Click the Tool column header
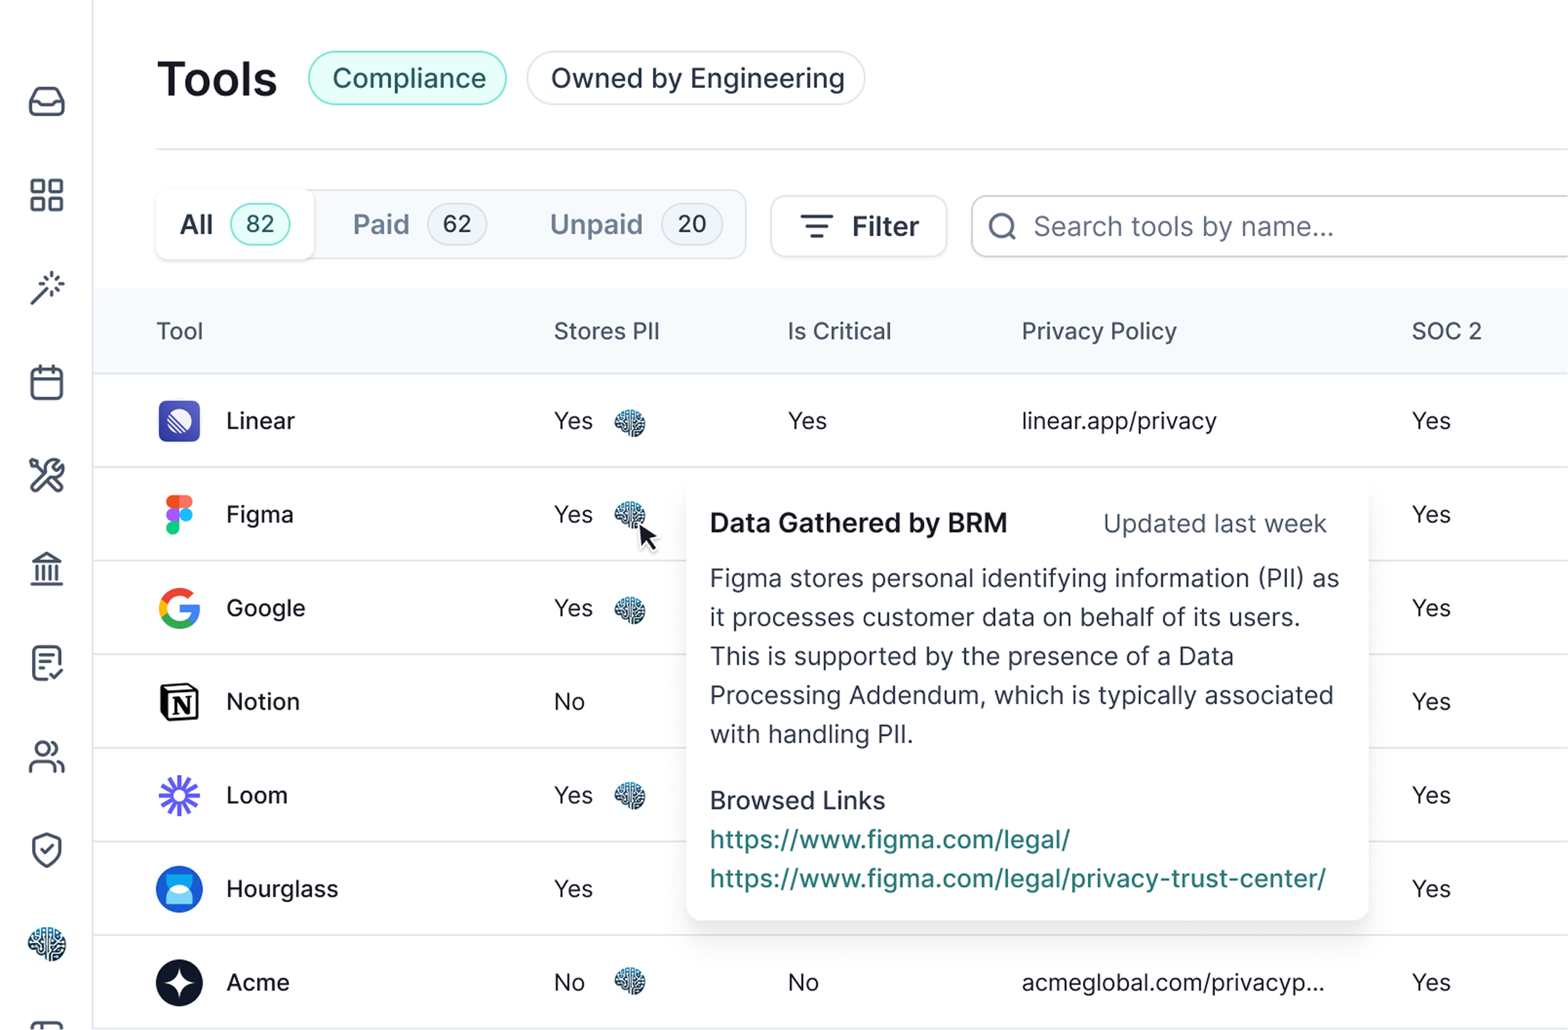Screen dimensions: 1568x1030 pos(179,331)
